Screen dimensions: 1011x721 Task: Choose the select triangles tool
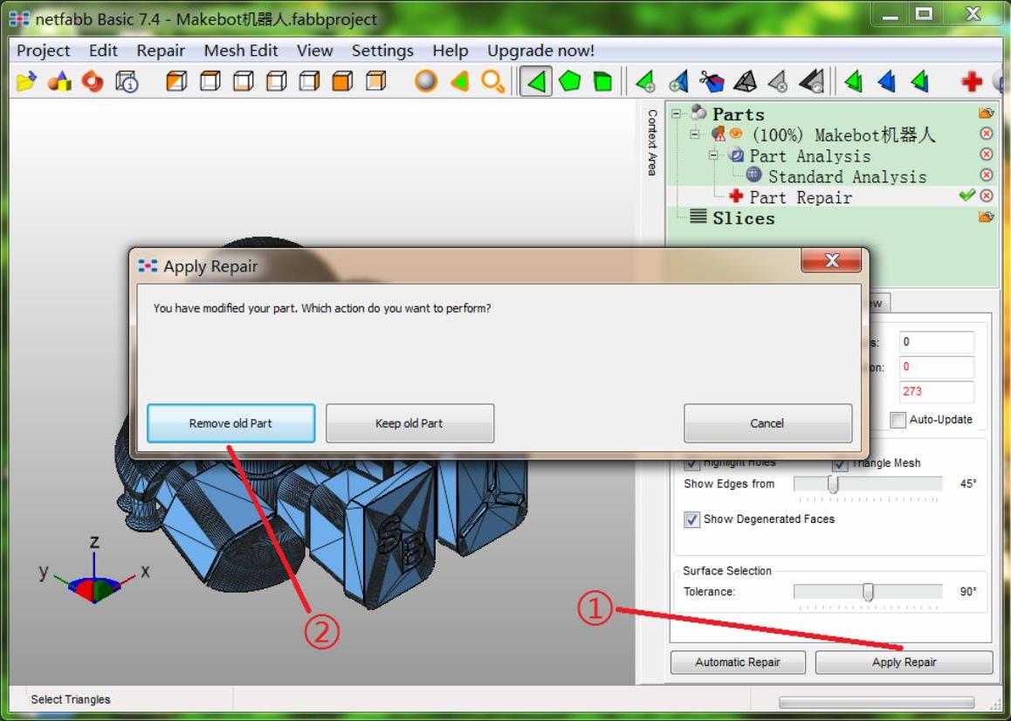coord(536,82)
